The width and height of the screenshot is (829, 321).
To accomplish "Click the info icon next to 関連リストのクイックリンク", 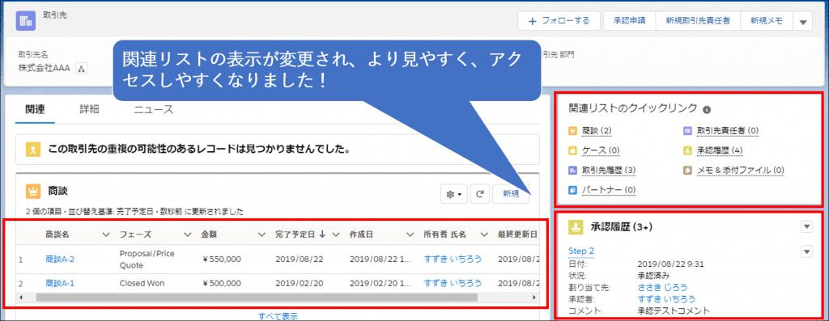I will (707, 110).
